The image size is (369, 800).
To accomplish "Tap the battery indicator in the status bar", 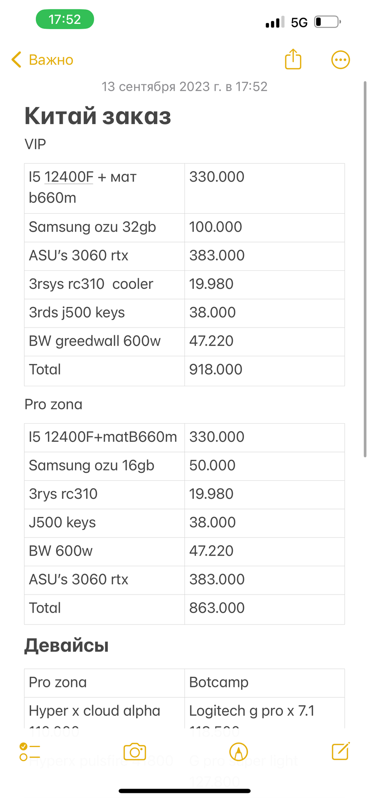I will (328, 22).
